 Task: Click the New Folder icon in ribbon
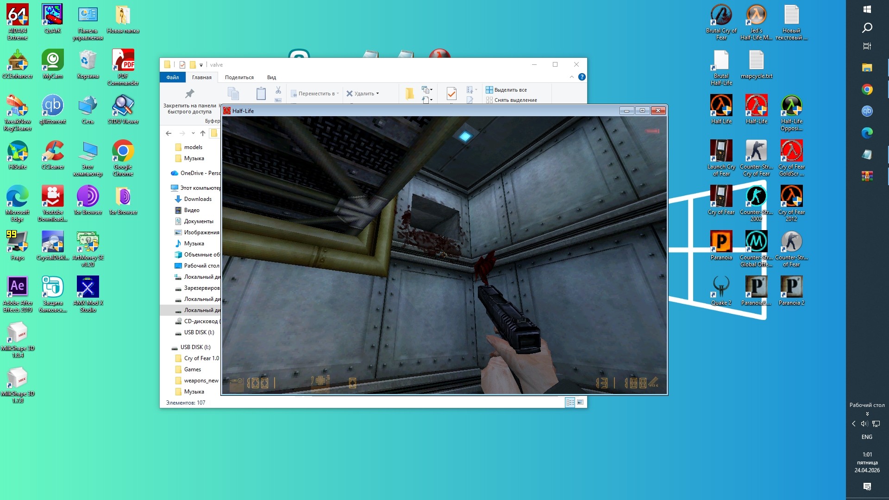(409, 94)
